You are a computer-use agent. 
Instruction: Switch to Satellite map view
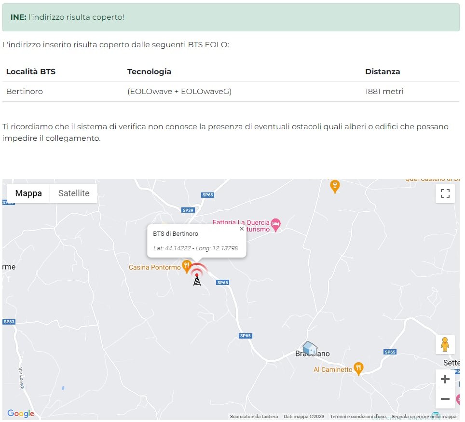pyautogui.click(x=74, y=193)
